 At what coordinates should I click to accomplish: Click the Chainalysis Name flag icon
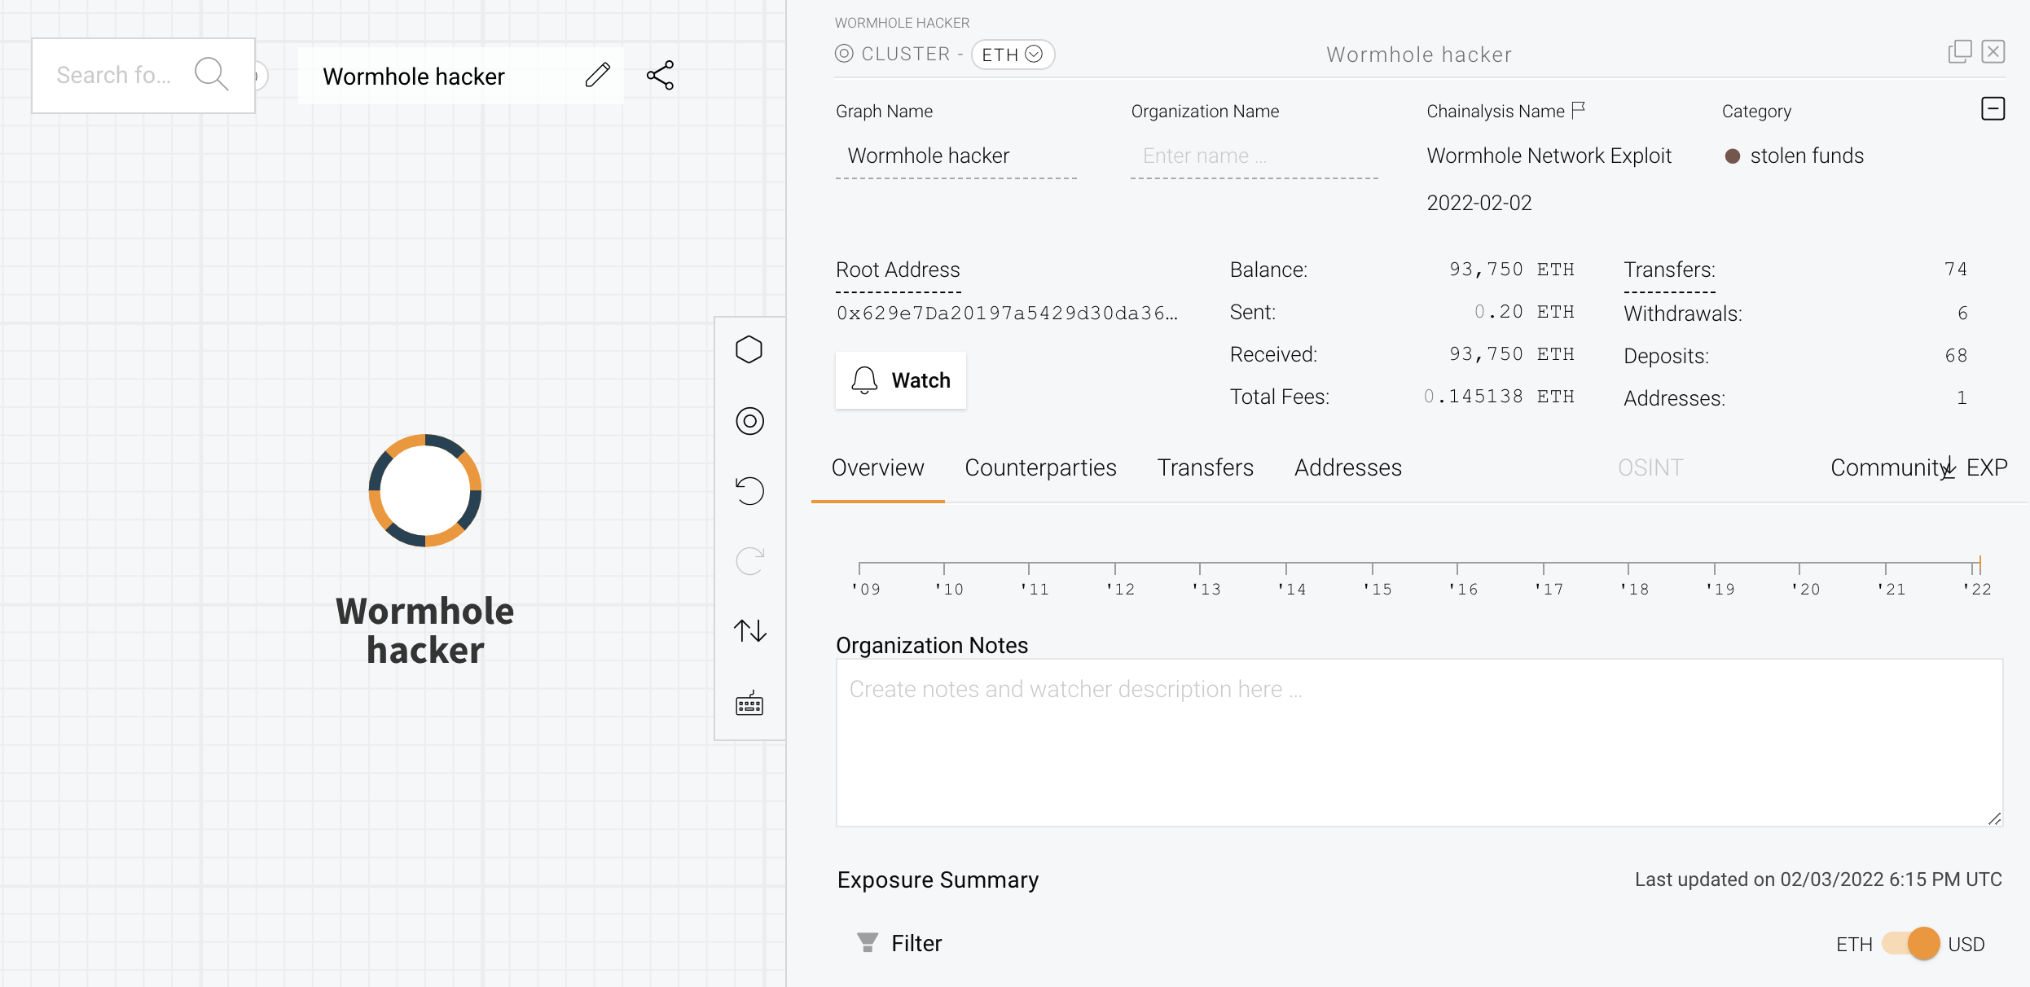coord(1579,109)
